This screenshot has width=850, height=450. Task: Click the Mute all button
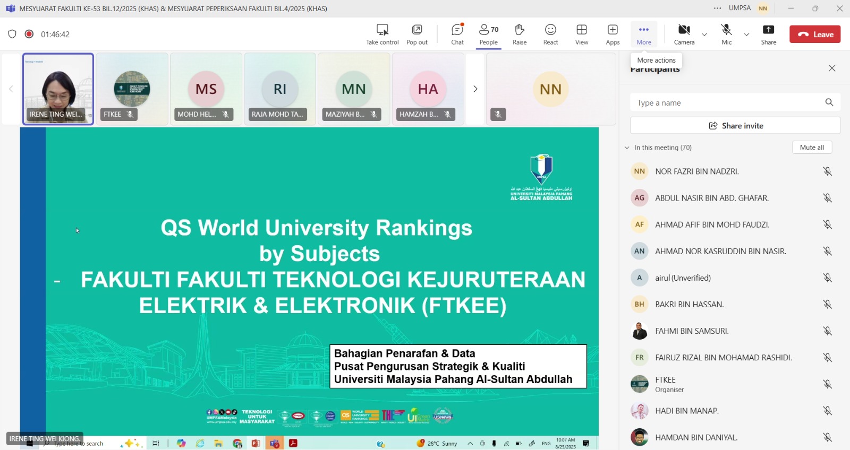[x=812, y=148]
